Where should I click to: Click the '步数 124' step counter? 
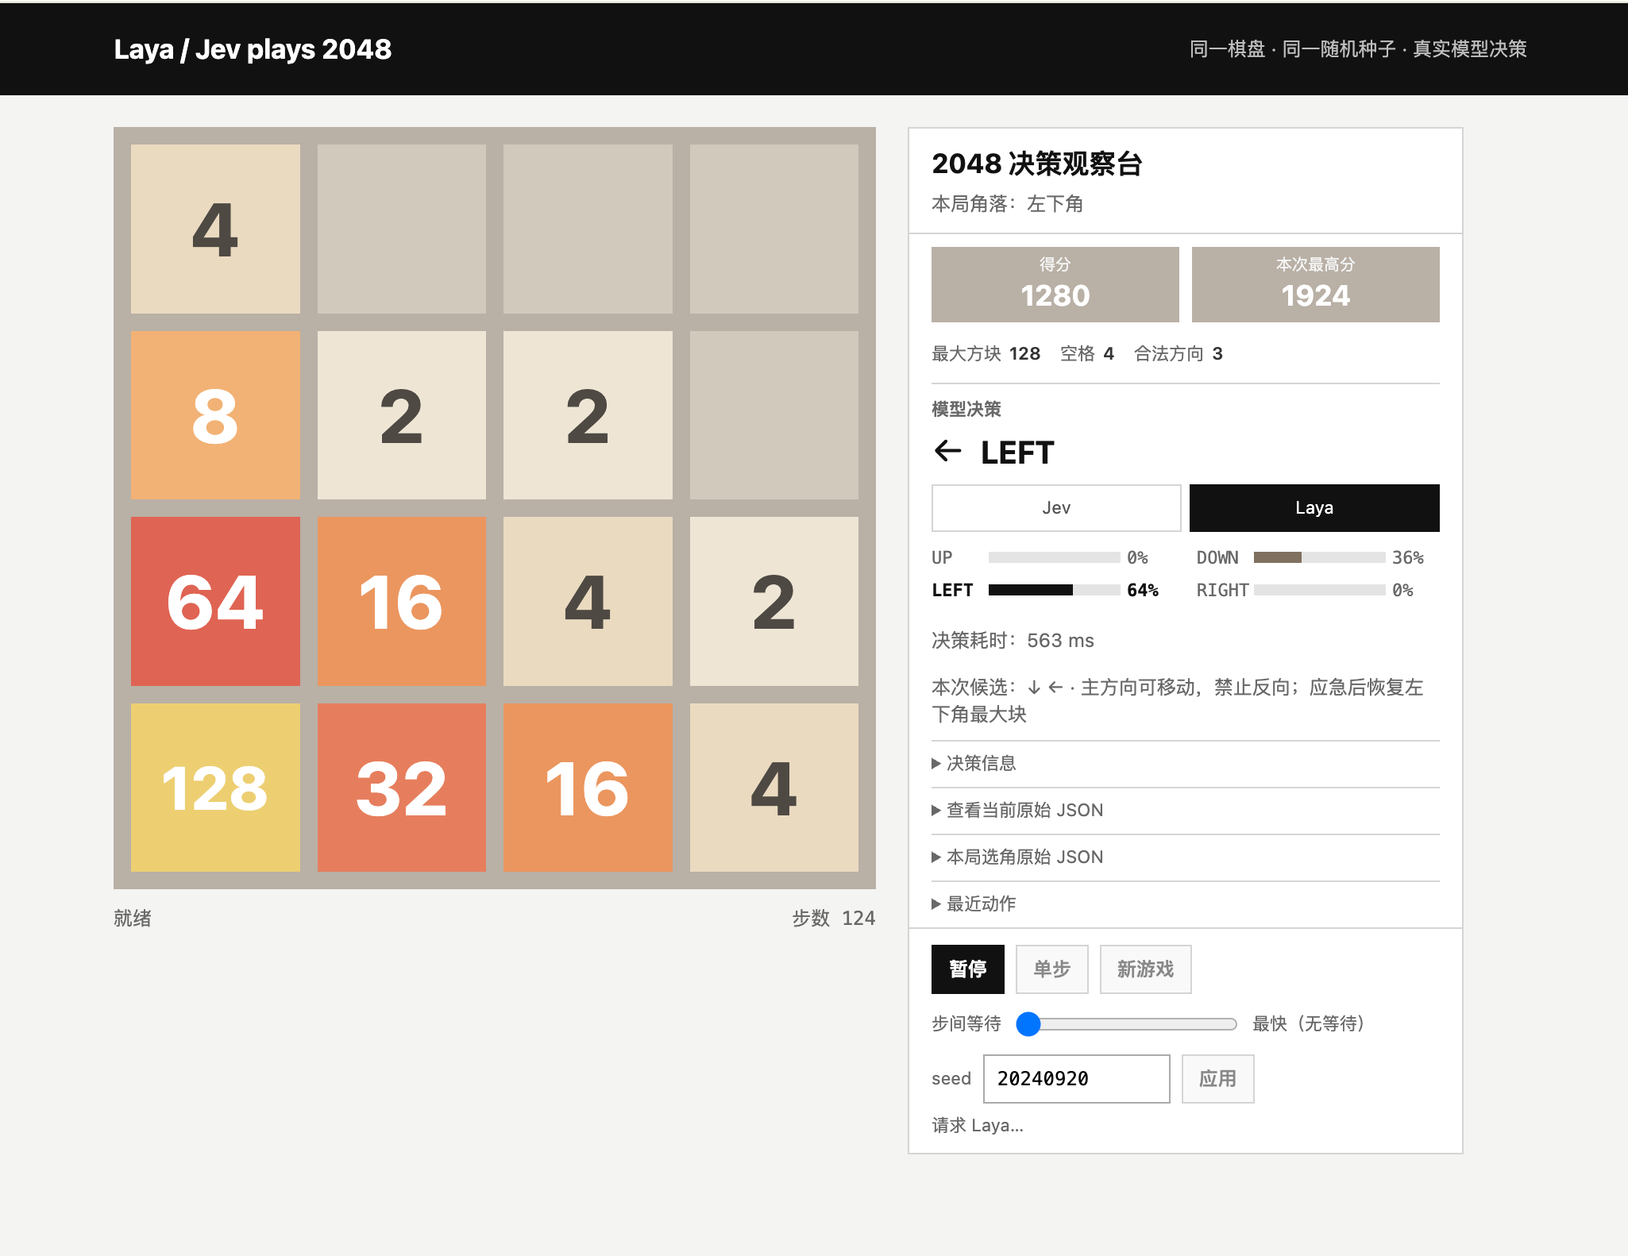(833, 919)
